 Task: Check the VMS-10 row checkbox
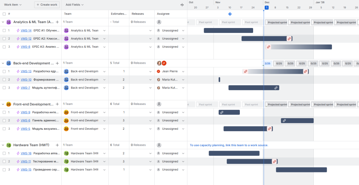(x=4, y=80)
